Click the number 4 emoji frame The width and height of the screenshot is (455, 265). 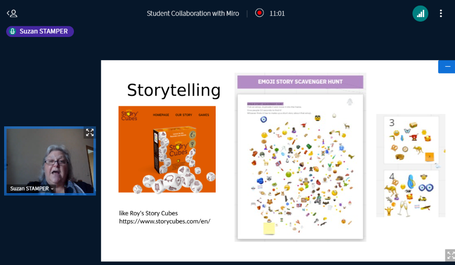click(411, 194)
